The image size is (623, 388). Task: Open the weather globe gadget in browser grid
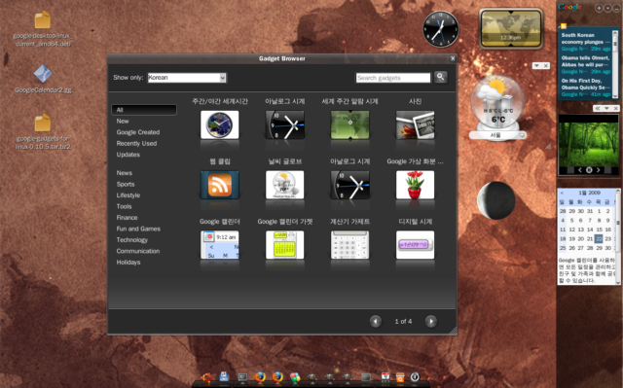[285, 185]
